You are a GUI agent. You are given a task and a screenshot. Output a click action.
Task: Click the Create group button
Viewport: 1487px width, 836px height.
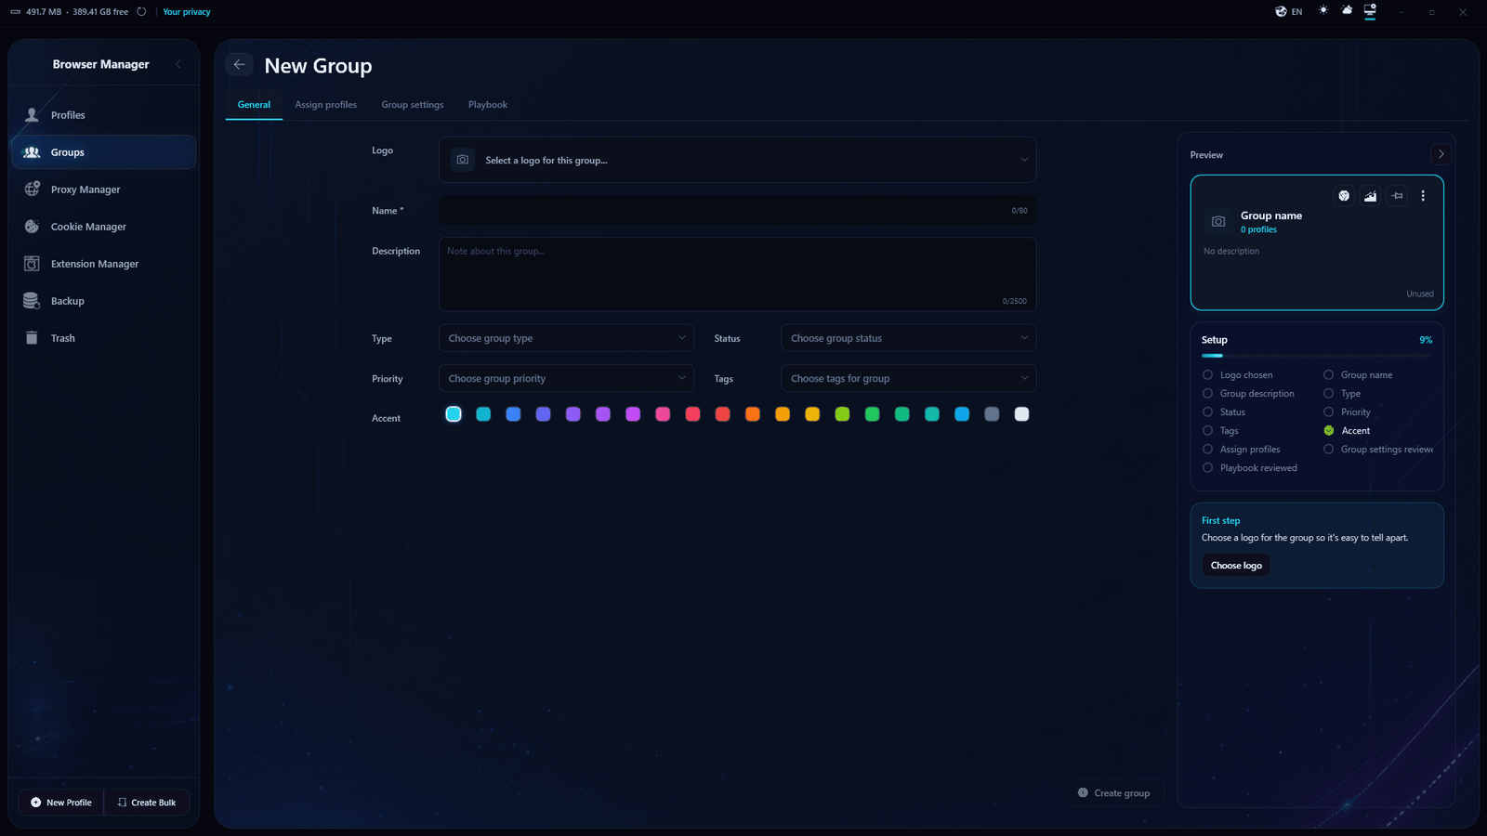coord(1113,793)
